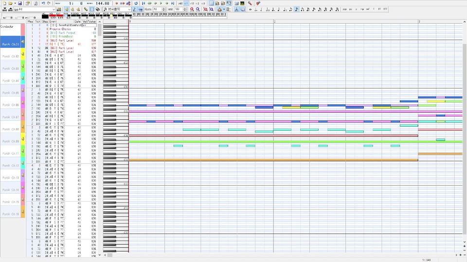This screenshot has width=467, height=262.
Task: Start recording with the red record button
Action: 116,3
